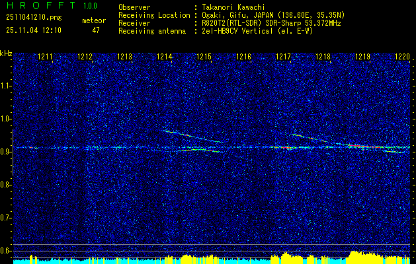Click the R820T2(RTL-SDR) SDR-Sharp 53.372MHz text
This screenshot has height=264, width=416.
[270, 23]
